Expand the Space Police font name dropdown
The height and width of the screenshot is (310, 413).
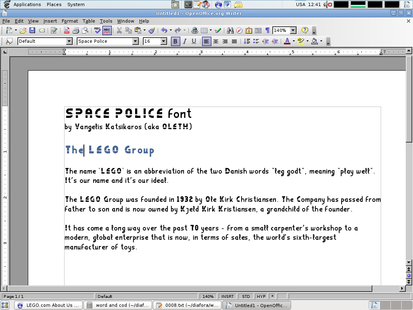tap(136, 41)
